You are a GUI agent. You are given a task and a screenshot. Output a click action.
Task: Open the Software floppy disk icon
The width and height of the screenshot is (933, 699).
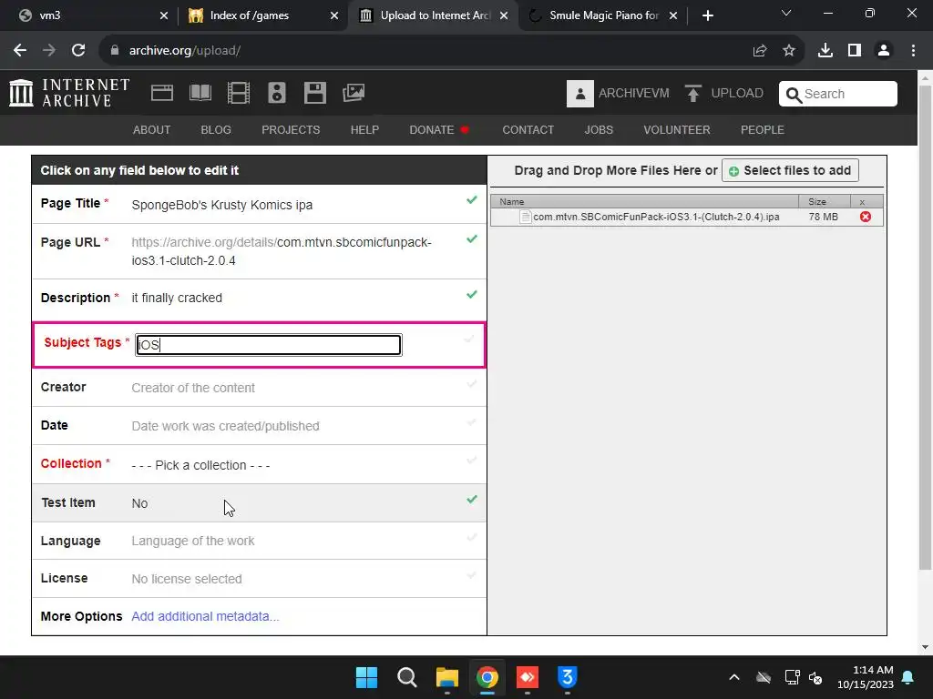[x=314, y=93]
